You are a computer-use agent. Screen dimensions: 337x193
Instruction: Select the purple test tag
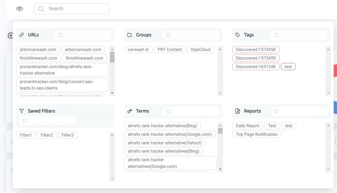click(x=288, y=67)
